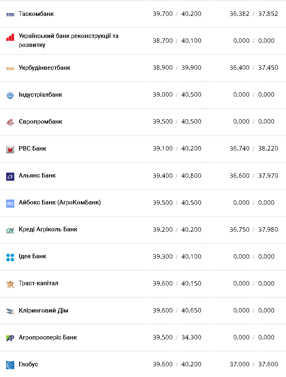Open the Айбокс Банк (АгроКомБанк) link

60,202
